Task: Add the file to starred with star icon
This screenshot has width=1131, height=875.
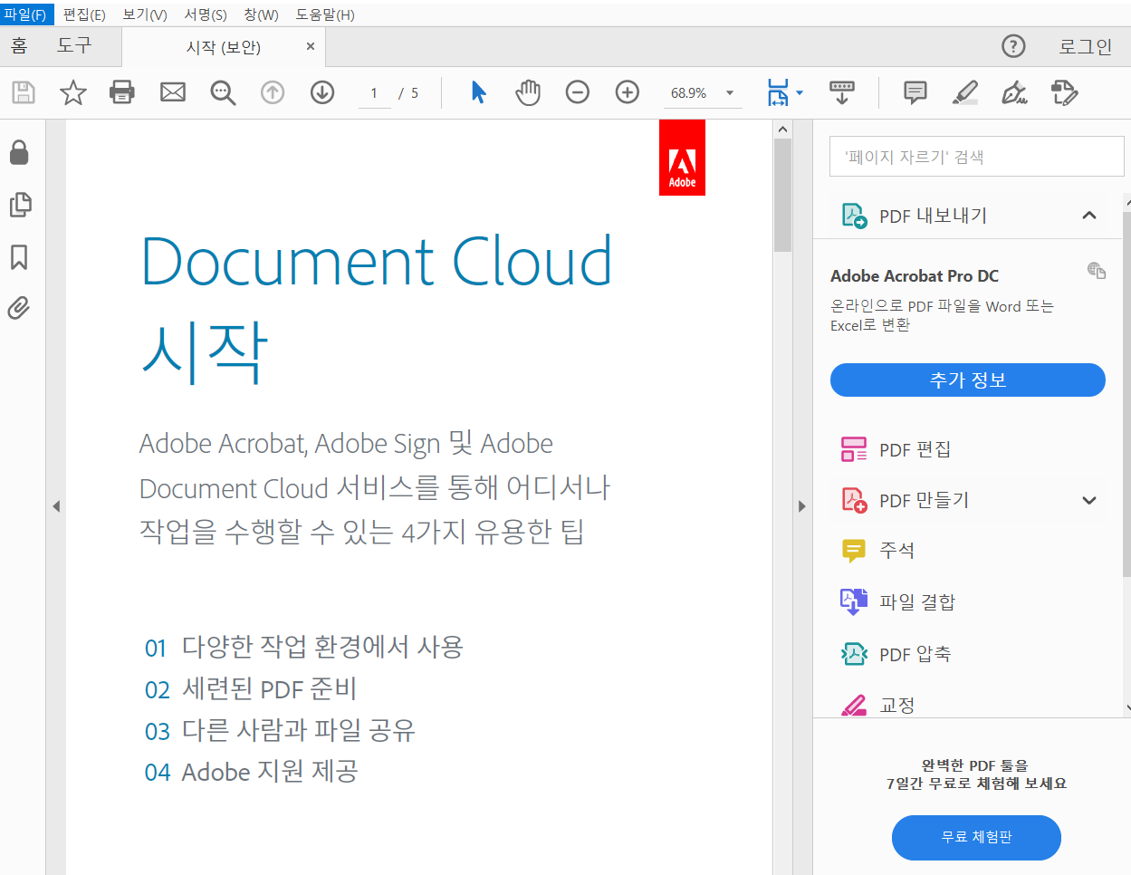Action: pos(73,92)
